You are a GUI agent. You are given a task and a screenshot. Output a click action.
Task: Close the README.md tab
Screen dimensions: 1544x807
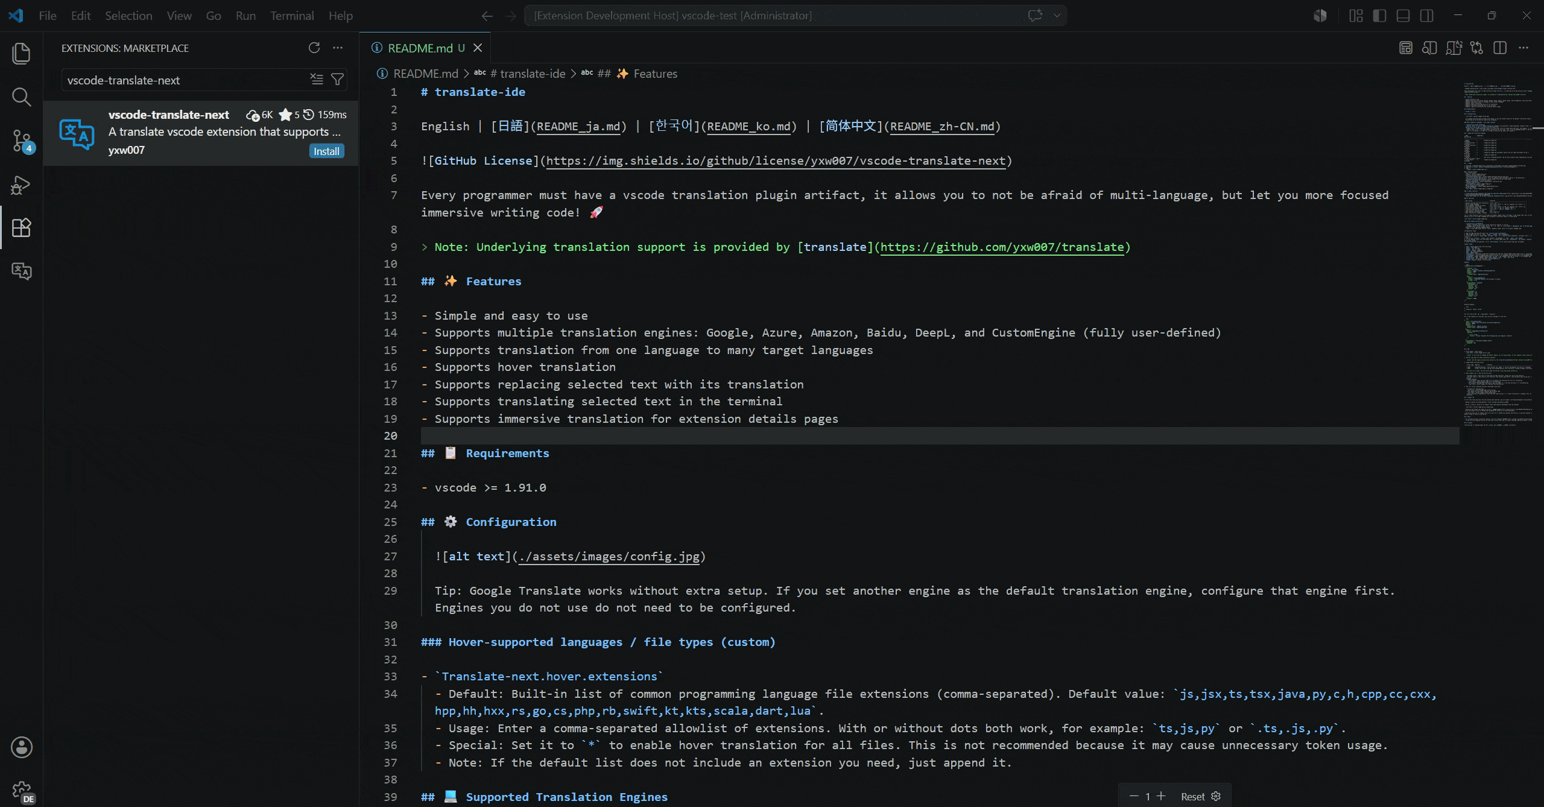tap(478, 48)
